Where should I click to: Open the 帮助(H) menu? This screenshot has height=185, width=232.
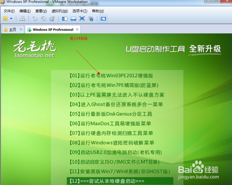point(98,11)
